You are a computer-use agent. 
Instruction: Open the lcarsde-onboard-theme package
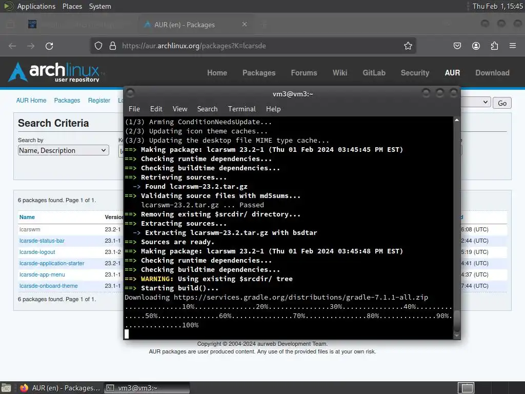(49, 286)
